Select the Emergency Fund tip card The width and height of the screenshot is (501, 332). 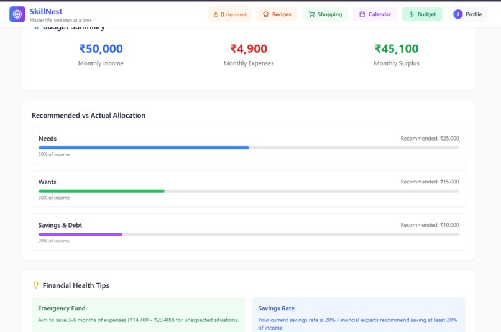tap(139, 315)
